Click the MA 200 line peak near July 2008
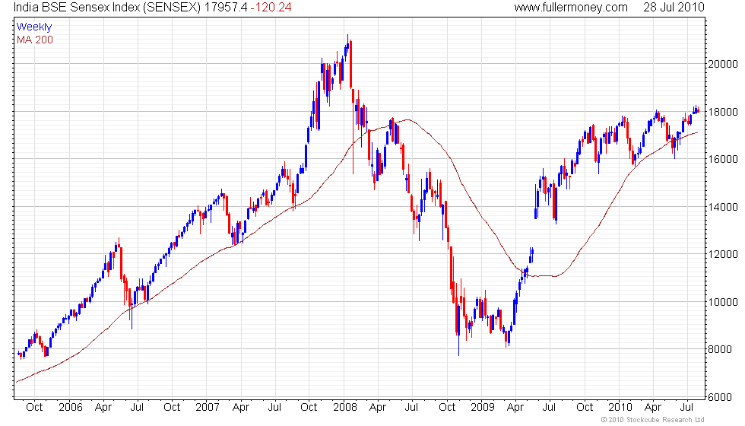This screenshot has height=426, width=745. tap(407, 120)
